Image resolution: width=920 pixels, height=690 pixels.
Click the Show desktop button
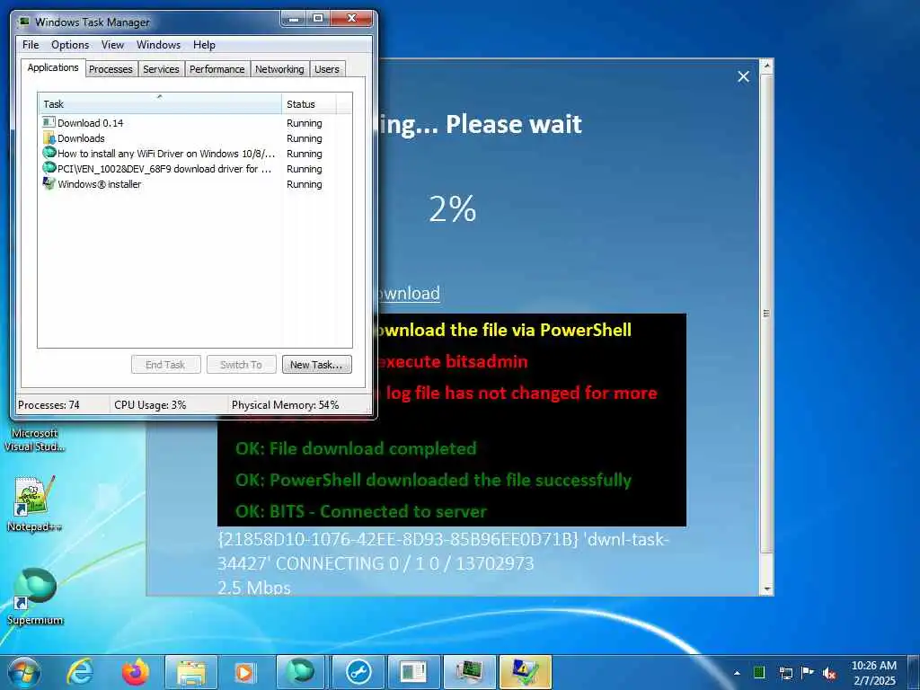coord(914,673)
